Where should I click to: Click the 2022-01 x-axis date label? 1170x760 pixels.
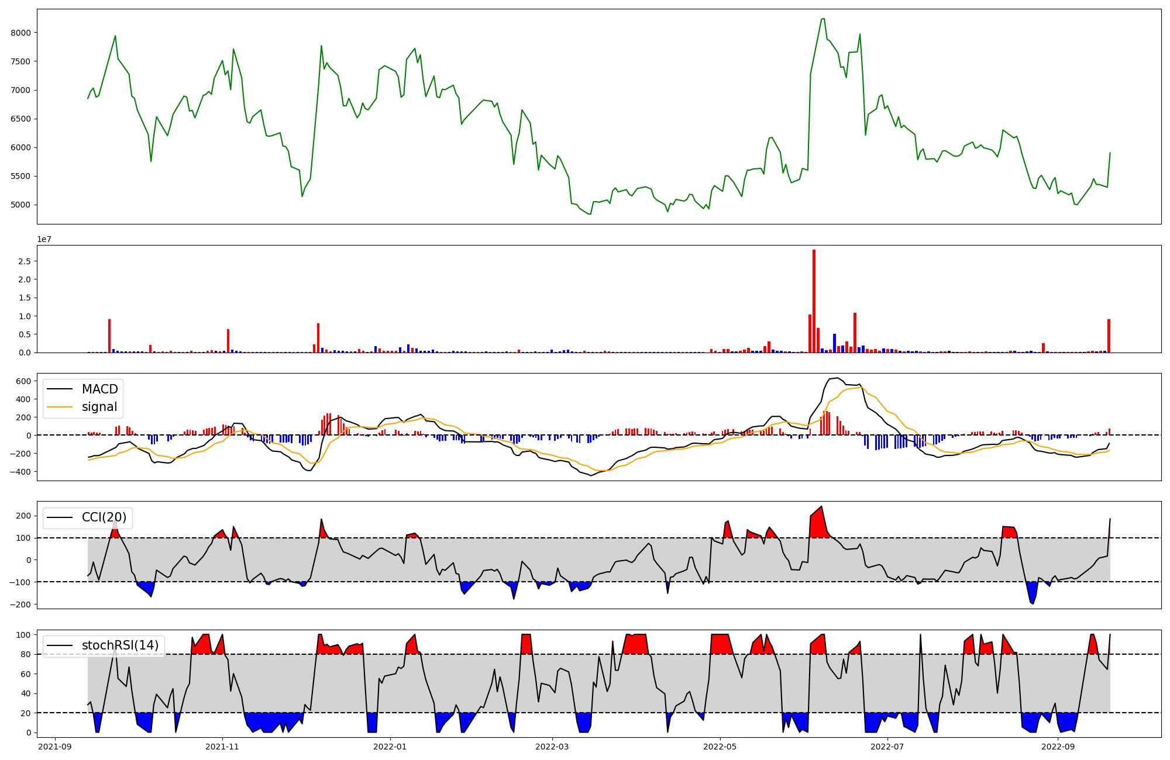(390, 747)
